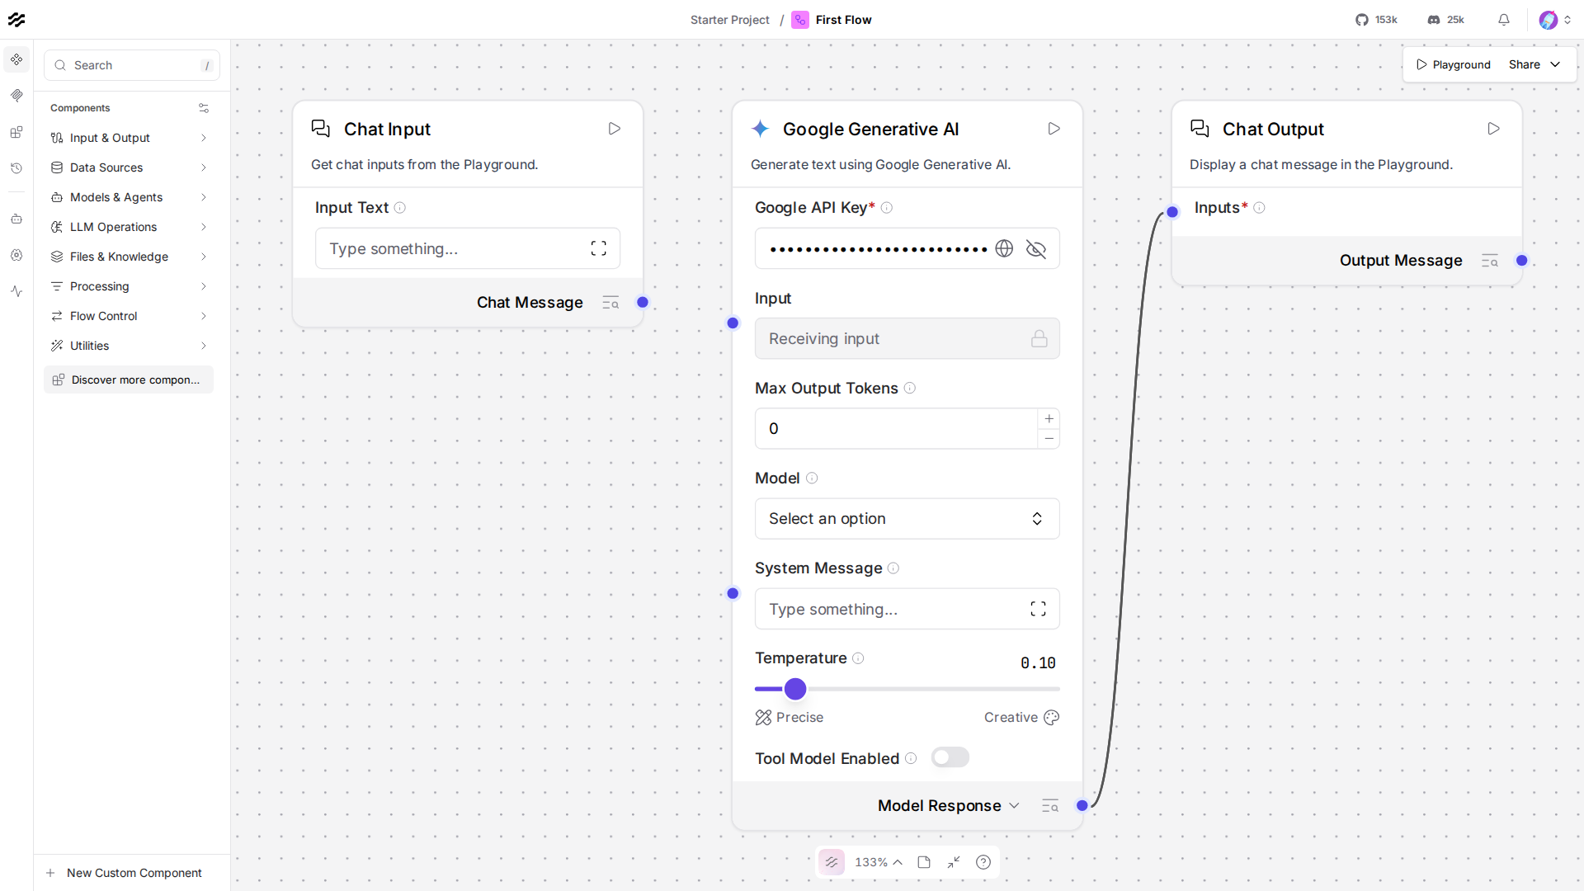1584x891 pixels.
Task: Open canvas help icon
Action: (983, 862)
